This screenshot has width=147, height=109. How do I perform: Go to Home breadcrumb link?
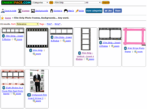(8, 18)
